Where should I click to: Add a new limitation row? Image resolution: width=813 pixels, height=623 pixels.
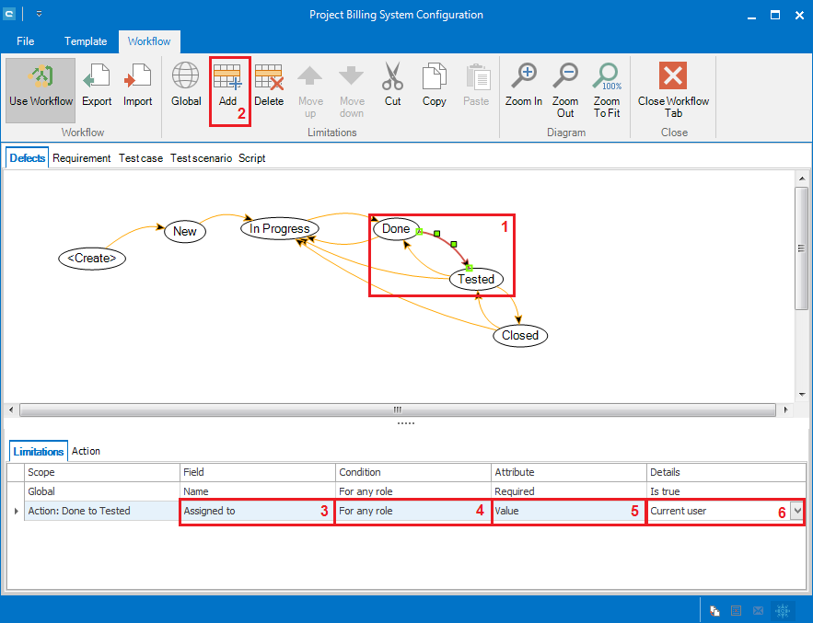click(227, 86)
